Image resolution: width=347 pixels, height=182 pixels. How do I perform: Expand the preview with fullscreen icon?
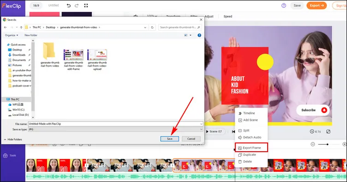(x=329, y=131)
